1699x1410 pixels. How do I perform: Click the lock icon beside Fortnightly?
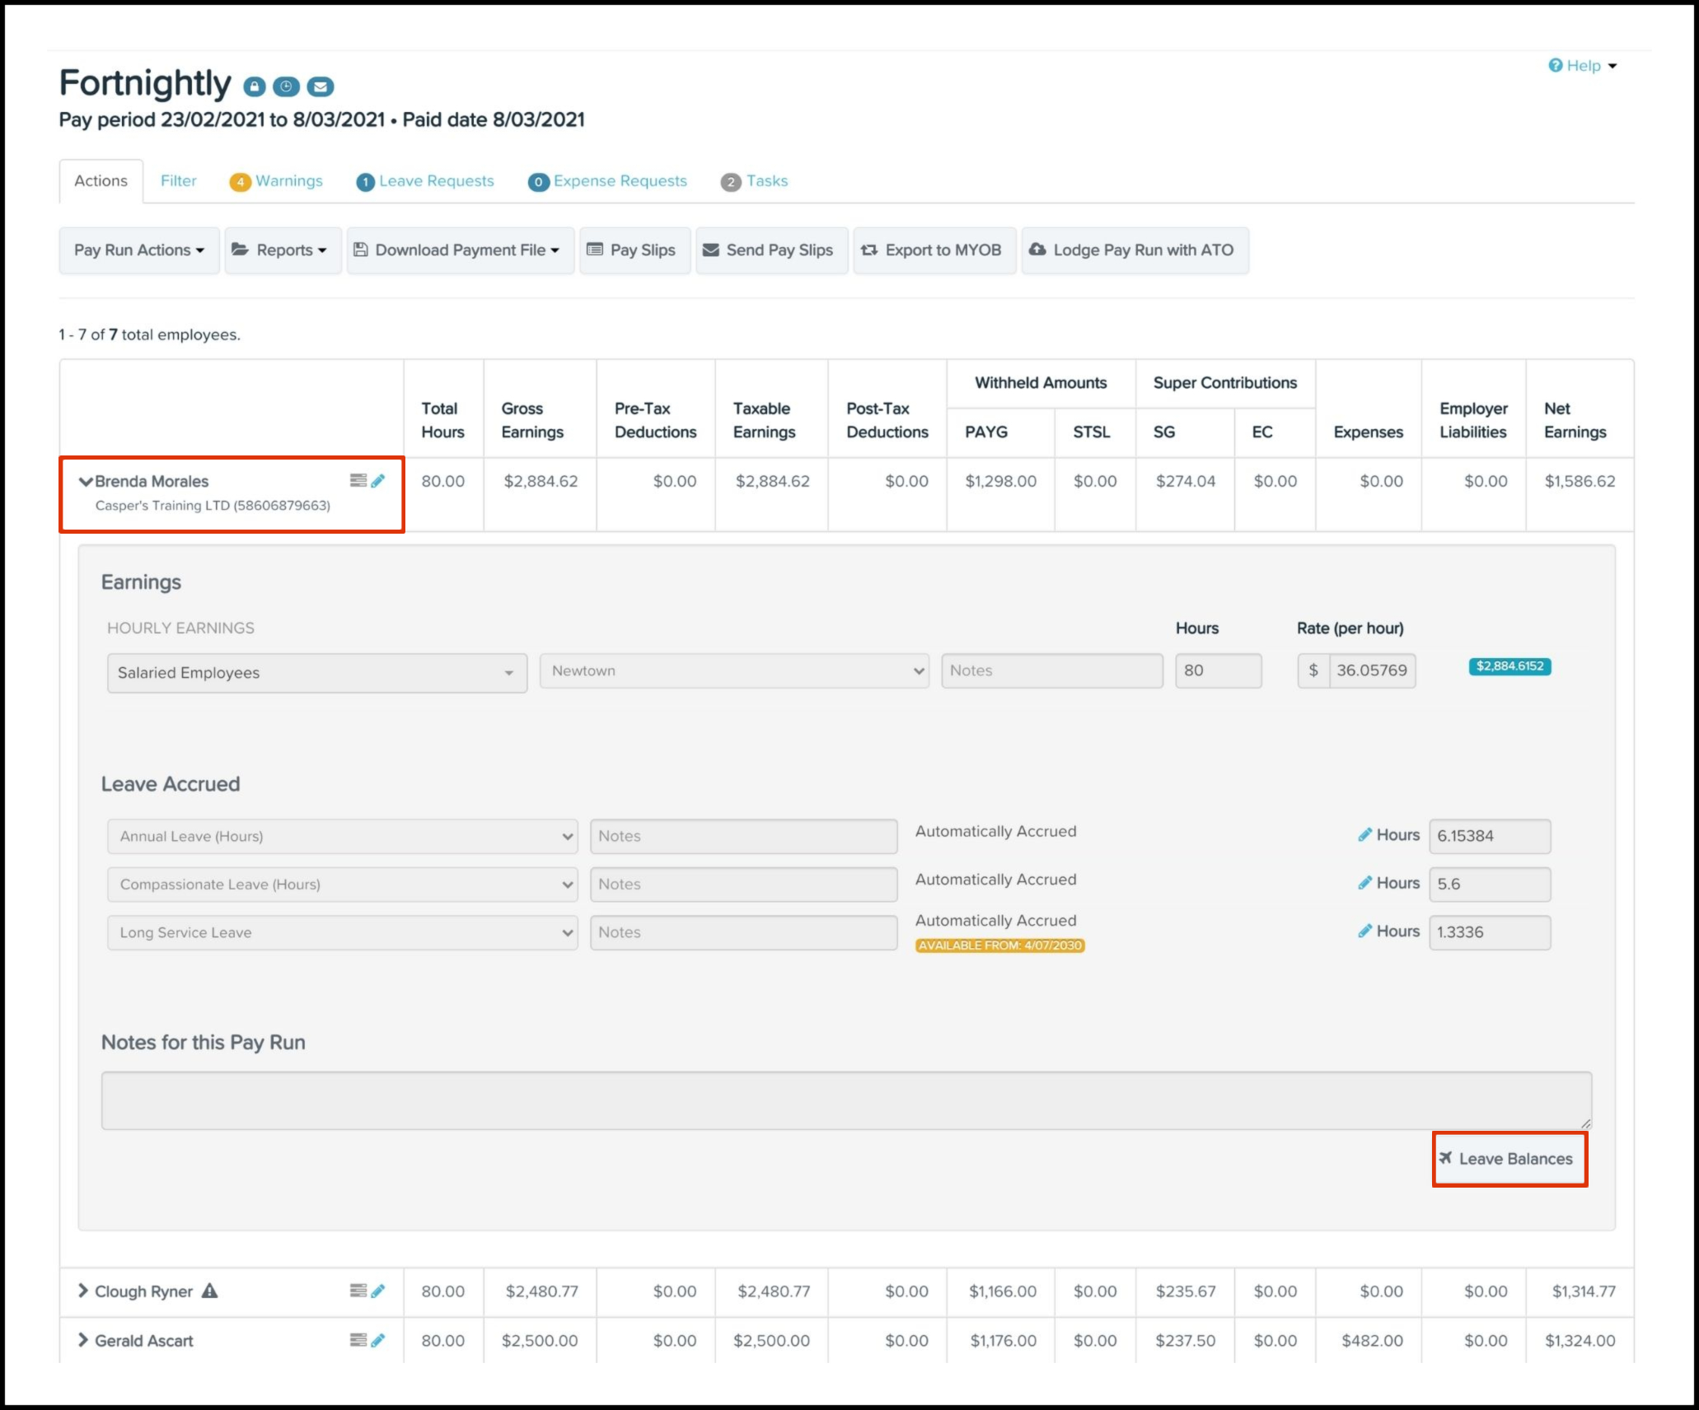[x=255, y=86]
